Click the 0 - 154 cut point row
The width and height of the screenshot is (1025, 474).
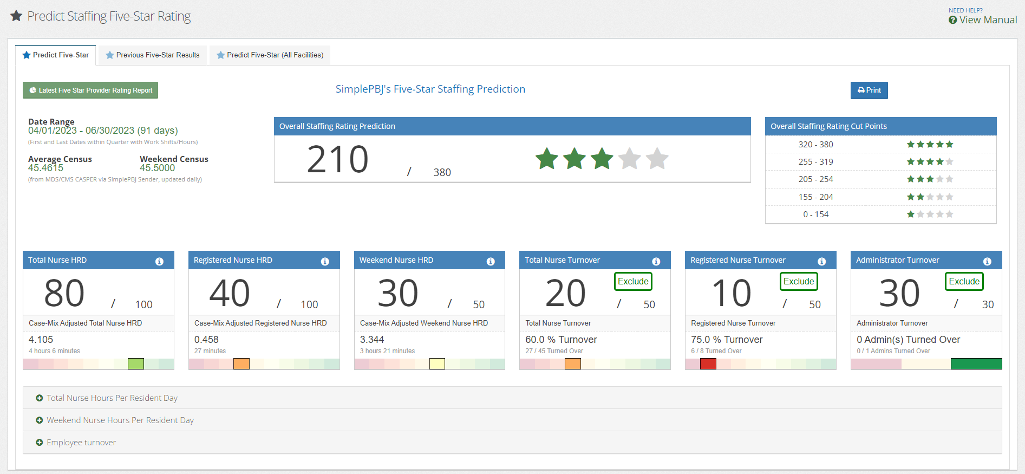[x=881, y=215]
